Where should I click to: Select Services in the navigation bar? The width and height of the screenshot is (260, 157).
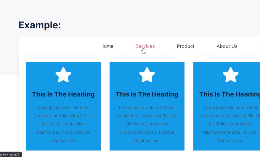click(x=145, y=46)
